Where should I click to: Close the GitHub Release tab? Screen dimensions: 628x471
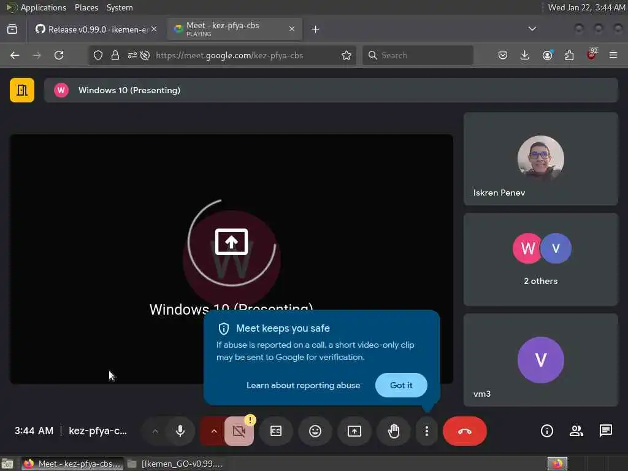154,29
